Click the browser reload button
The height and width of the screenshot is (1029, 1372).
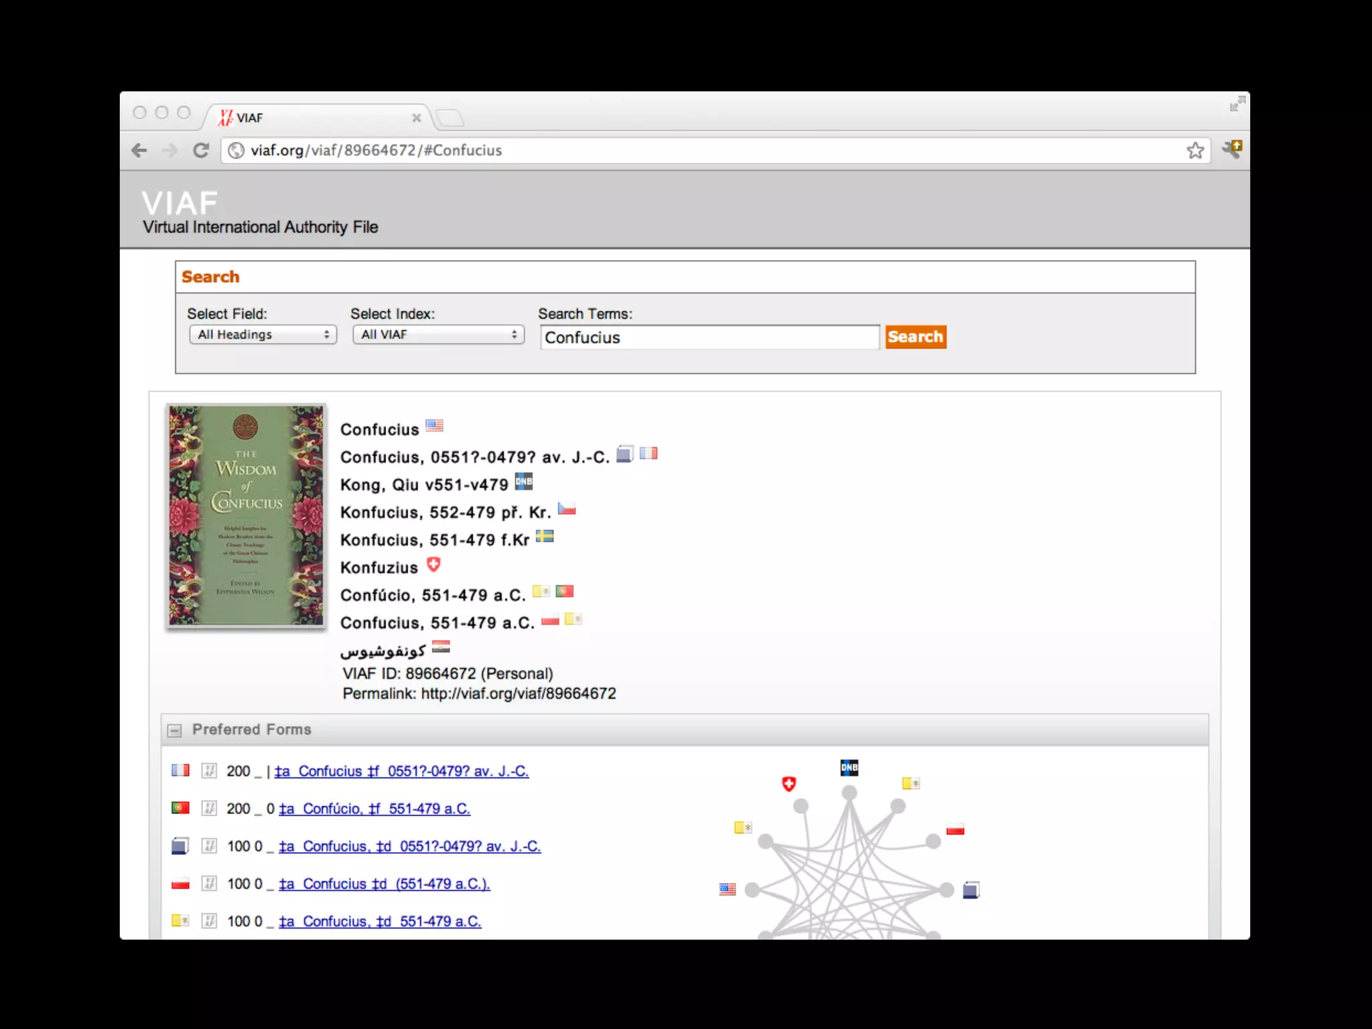[201, 150]
